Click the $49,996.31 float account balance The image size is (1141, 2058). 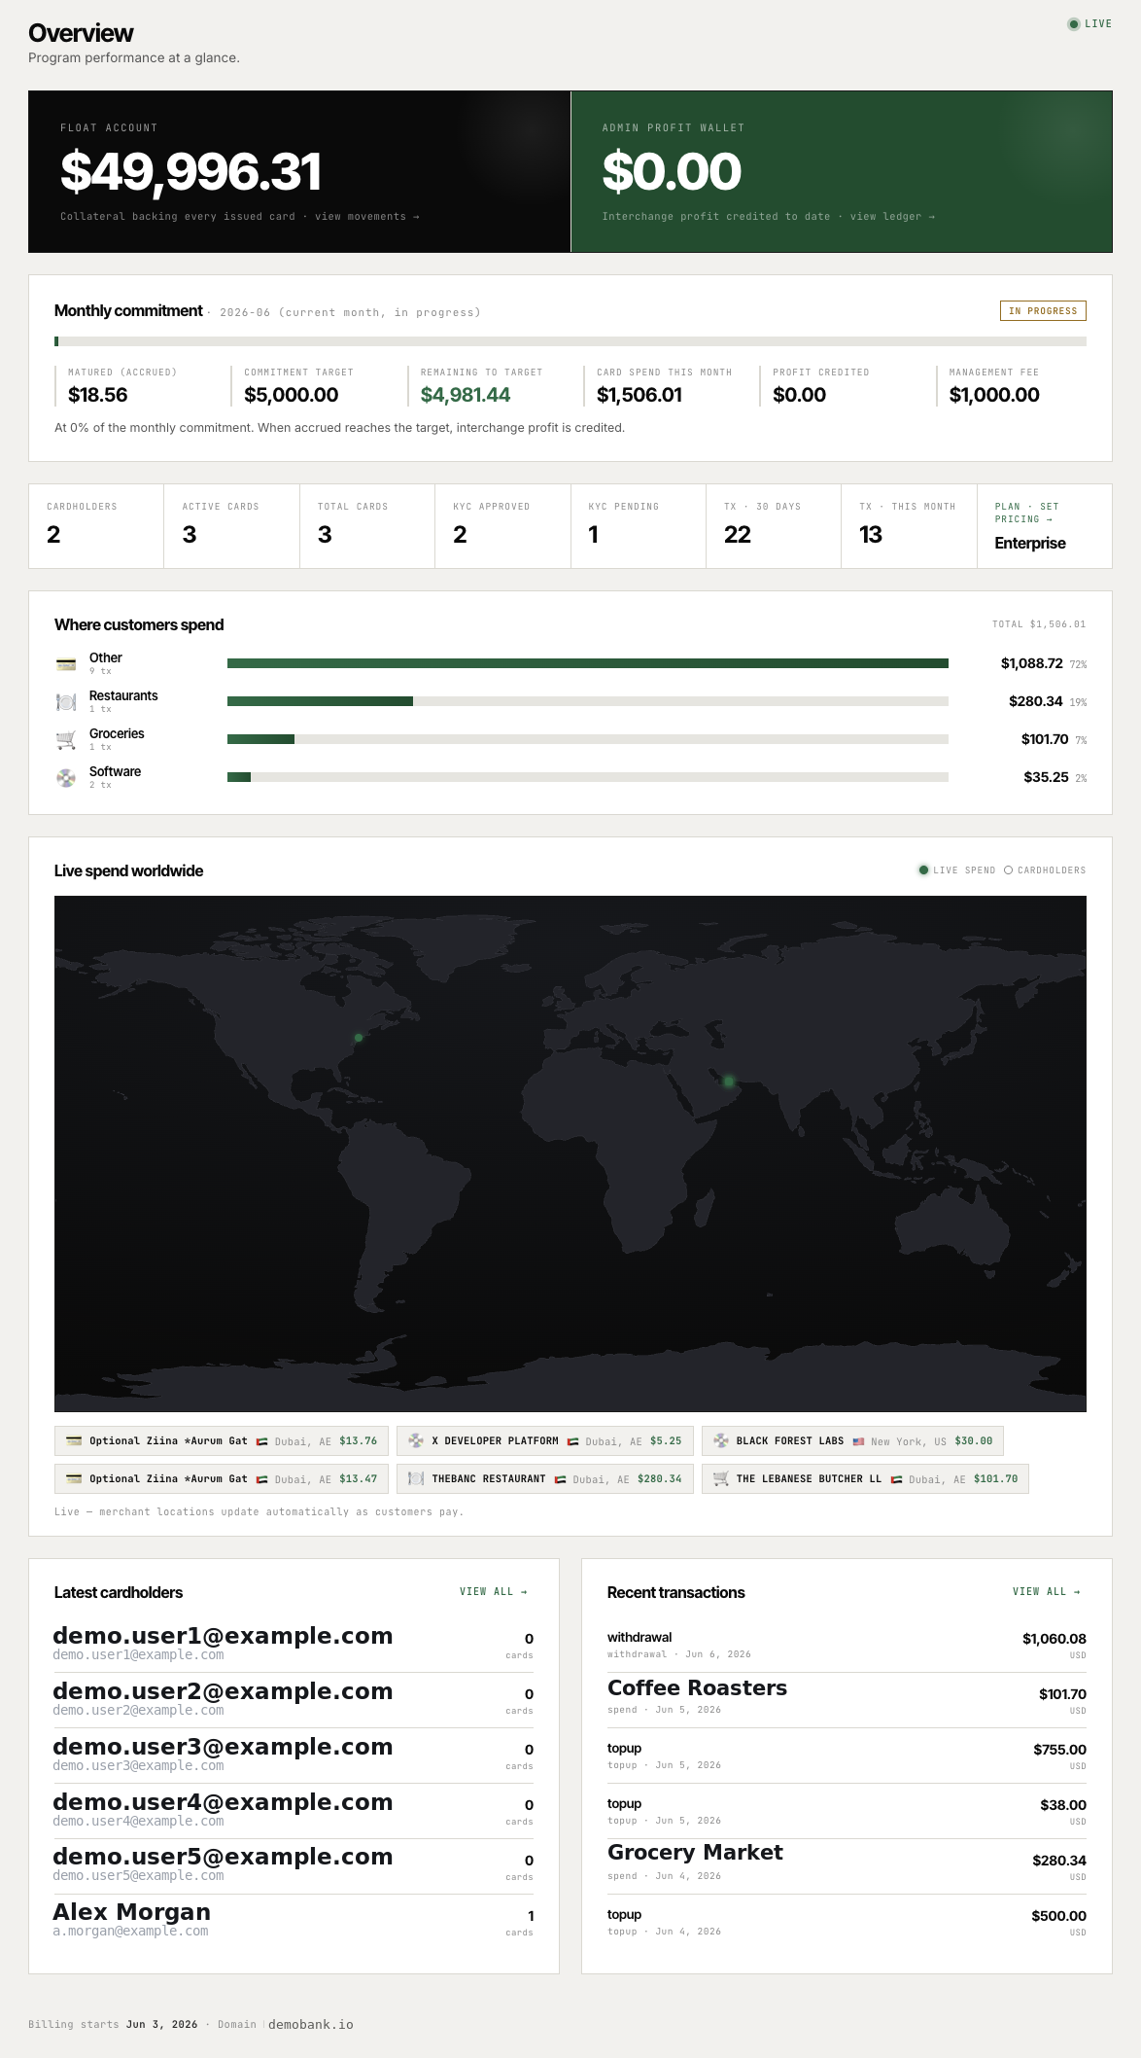190,172
